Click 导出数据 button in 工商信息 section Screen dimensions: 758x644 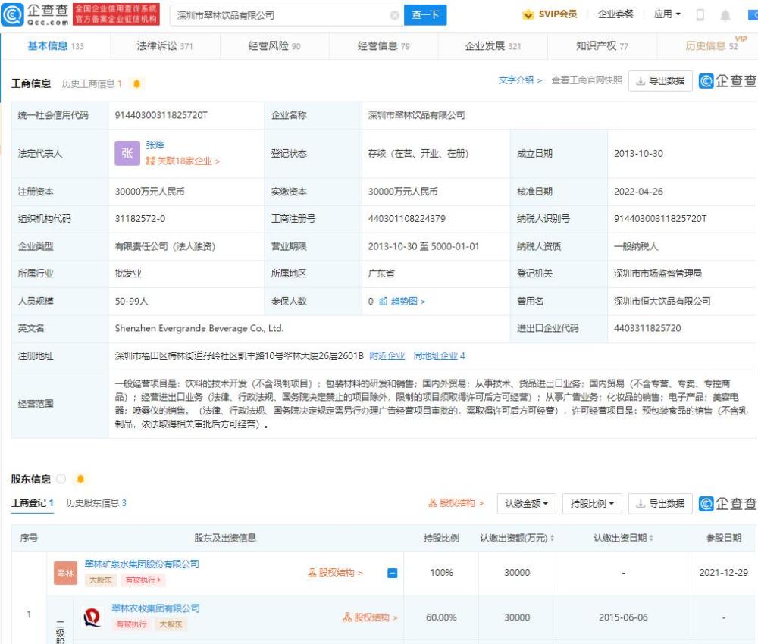point(660,80)
